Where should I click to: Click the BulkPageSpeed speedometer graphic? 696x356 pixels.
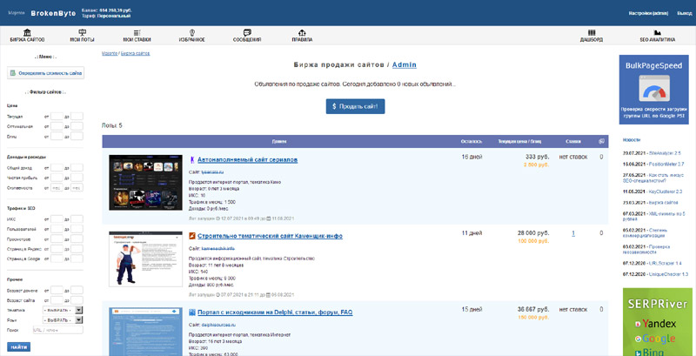click(x=652, y=88)
